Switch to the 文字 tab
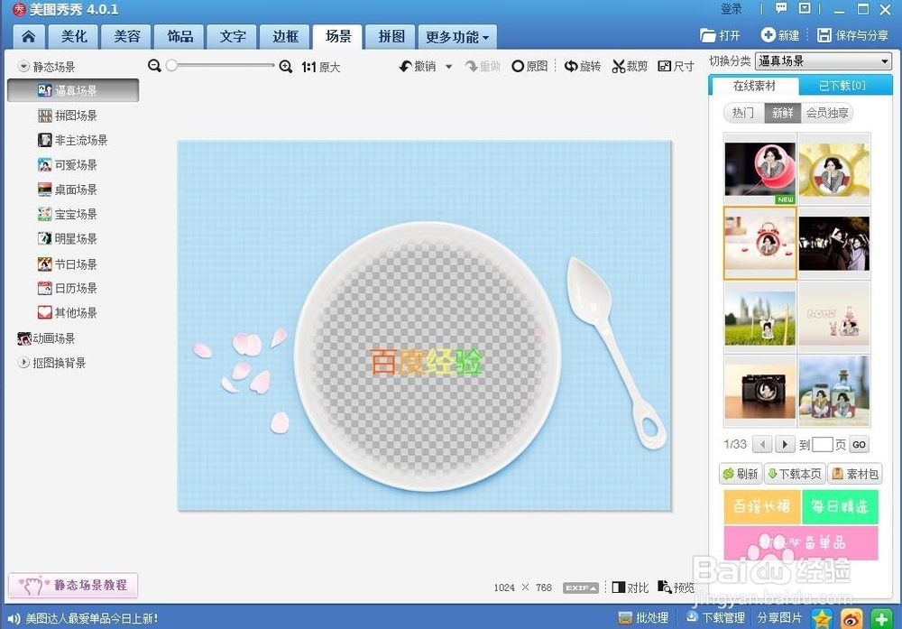This screenshot has width=902, height=629. (233, 37)
